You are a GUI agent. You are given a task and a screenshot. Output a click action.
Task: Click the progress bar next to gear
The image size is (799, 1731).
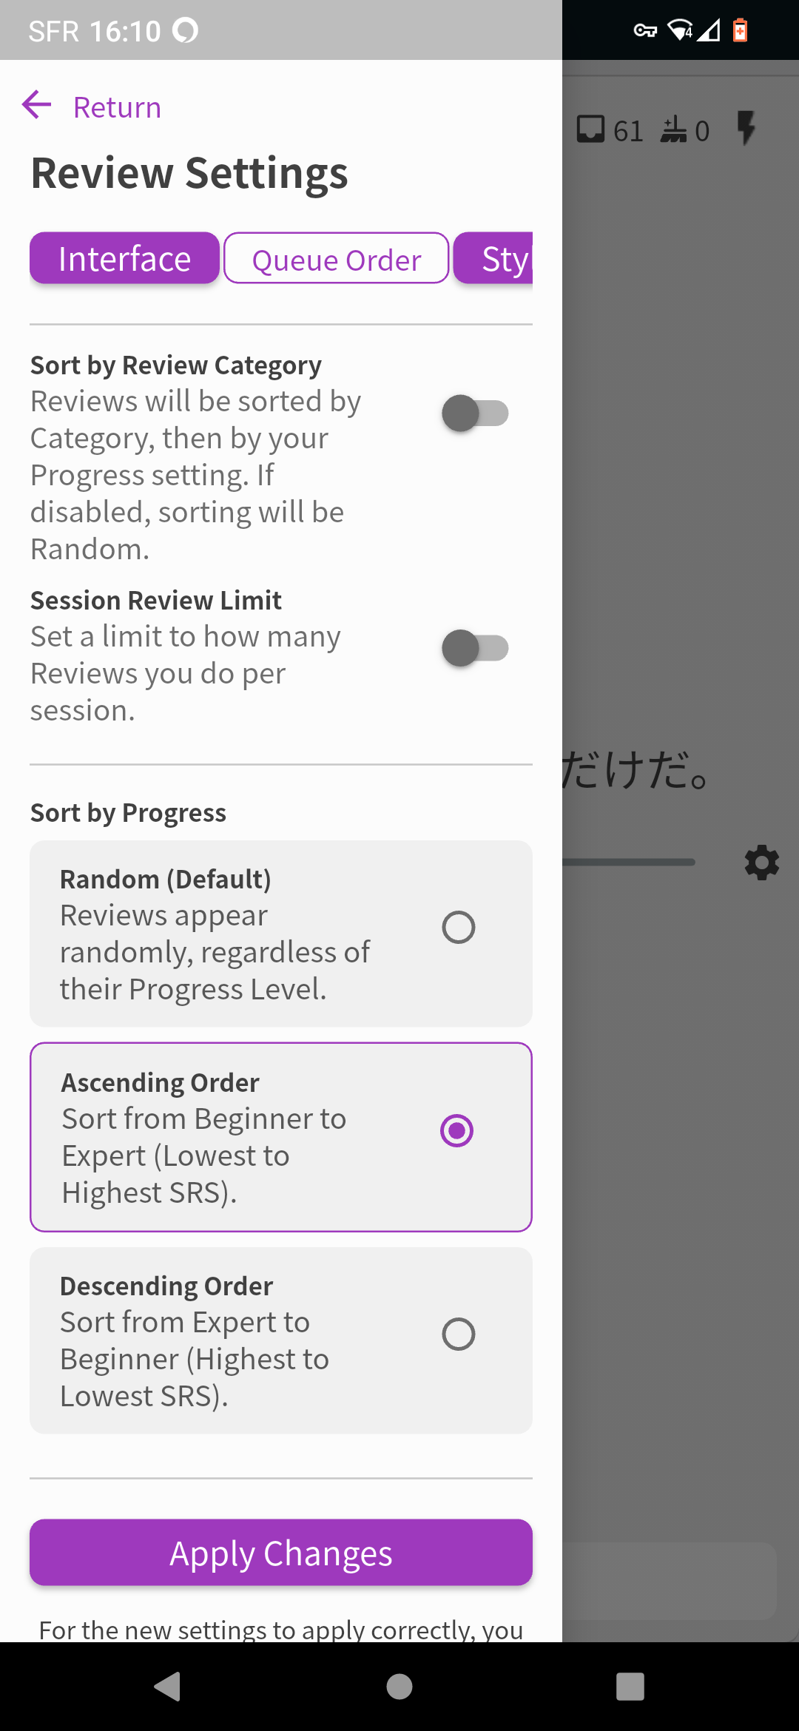pyautogui.click(x=629, y=862)
